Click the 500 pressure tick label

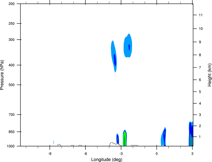(x=11, y=85)
